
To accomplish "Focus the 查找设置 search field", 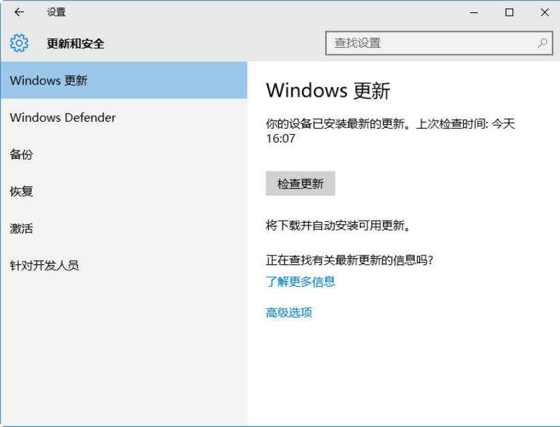I will (432, 43).
